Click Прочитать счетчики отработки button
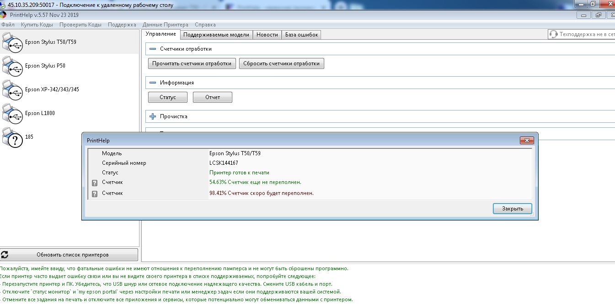 [192, 63]
